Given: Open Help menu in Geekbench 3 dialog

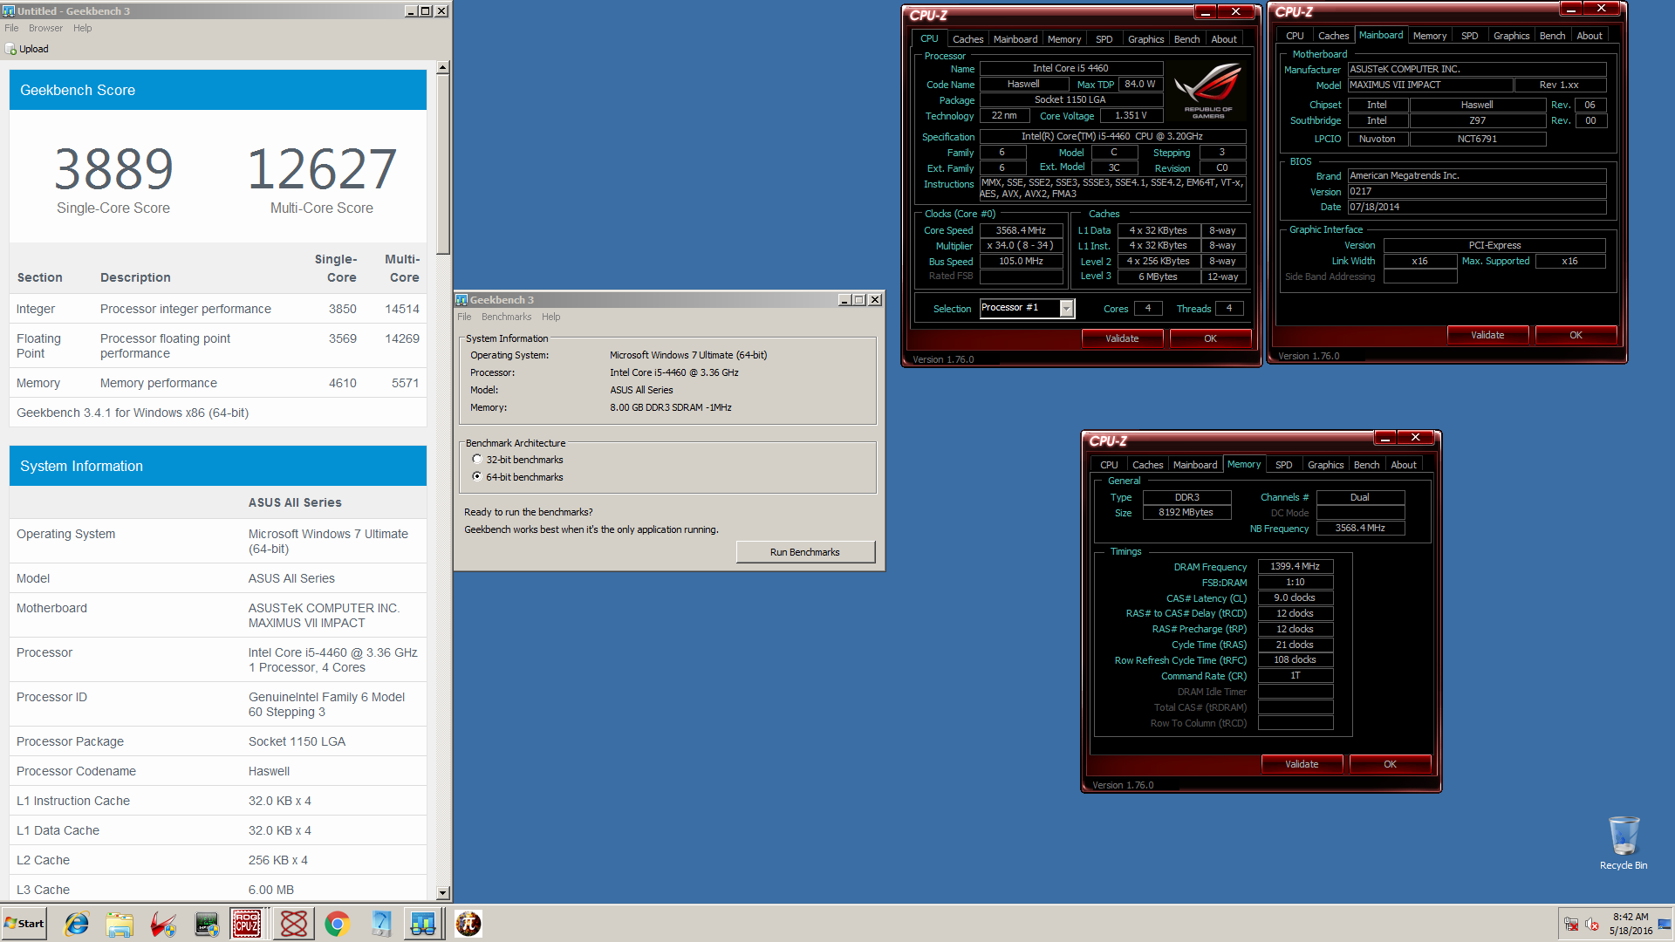Looking at the screenshot, I should (551, 317).
